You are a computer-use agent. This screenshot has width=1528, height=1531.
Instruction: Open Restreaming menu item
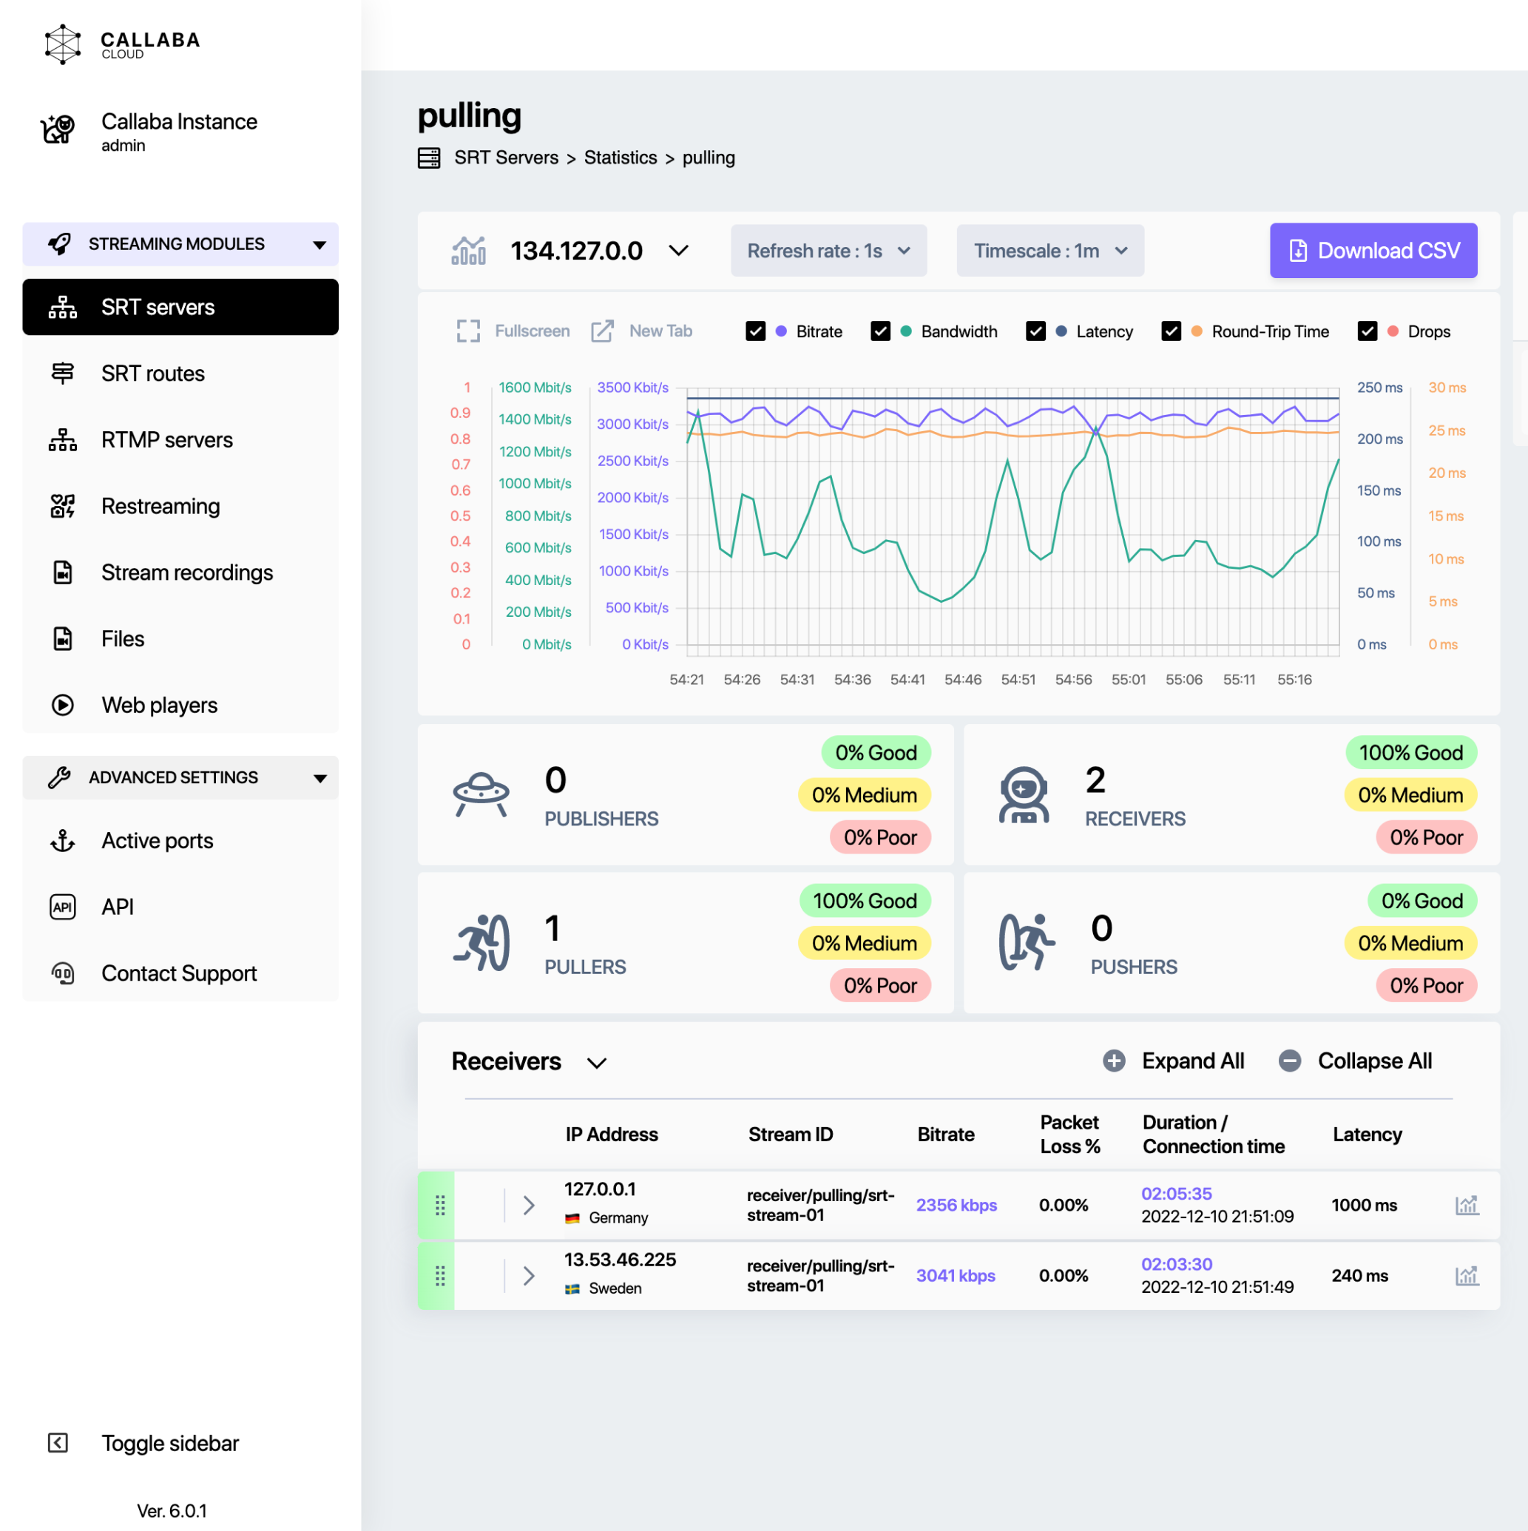[180, 507]
